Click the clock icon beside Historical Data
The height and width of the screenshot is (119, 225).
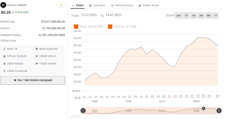click(112, 6)
